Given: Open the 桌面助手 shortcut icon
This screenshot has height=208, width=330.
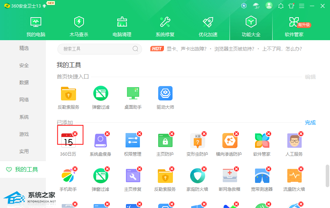Looking at the screenshot, I should (133, 94).
